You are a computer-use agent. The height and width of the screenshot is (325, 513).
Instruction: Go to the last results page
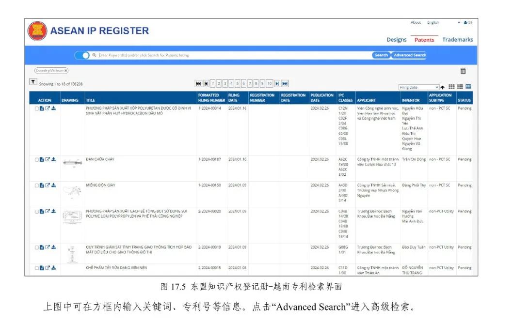tap(285, 84)
